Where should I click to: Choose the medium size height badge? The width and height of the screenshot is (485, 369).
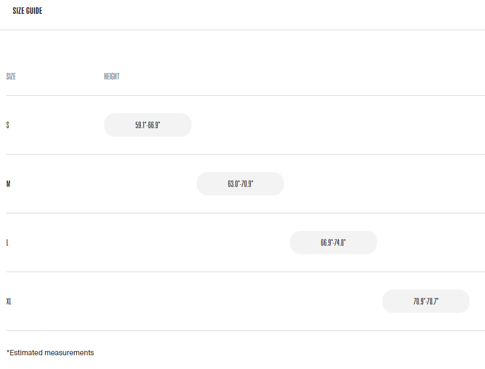[x=240, y=184]
